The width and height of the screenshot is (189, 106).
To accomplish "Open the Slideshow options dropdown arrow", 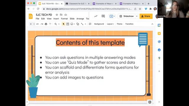I will click(137, 16).
